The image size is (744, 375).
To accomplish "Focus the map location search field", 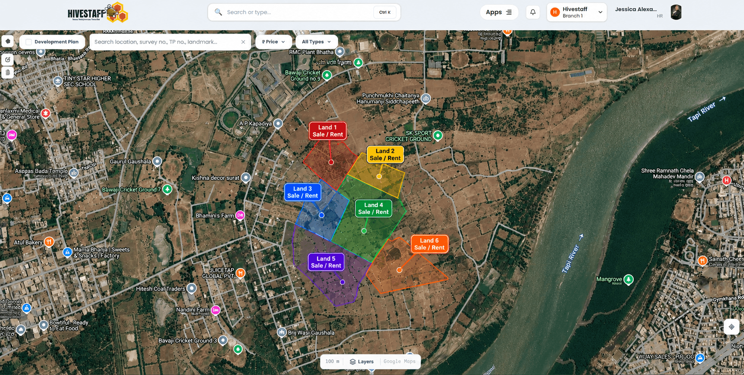I will coord(170,42).
